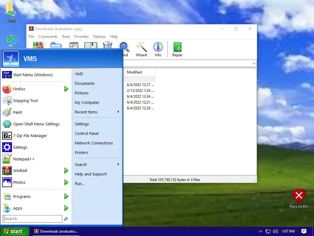
Task: Click the search magnifier icon in start menu
Action: click(x=66, y=219)
